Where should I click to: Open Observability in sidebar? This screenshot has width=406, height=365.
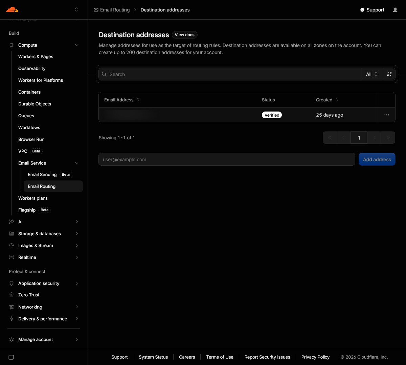click(x=32, y=68)
